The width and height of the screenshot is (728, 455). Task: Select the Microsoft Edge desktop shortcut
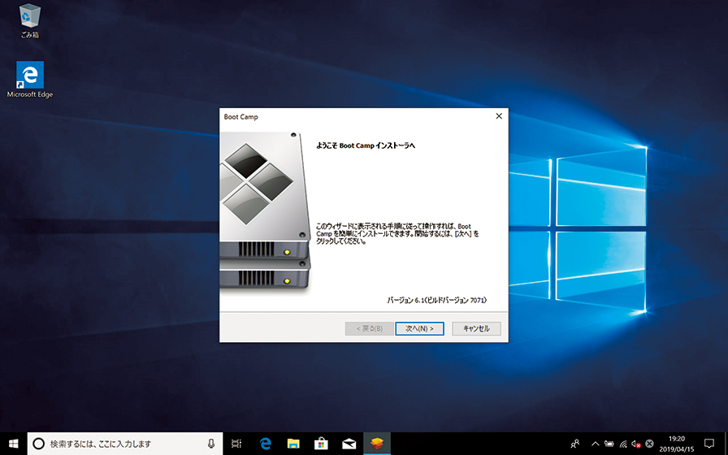coord(30,80)
